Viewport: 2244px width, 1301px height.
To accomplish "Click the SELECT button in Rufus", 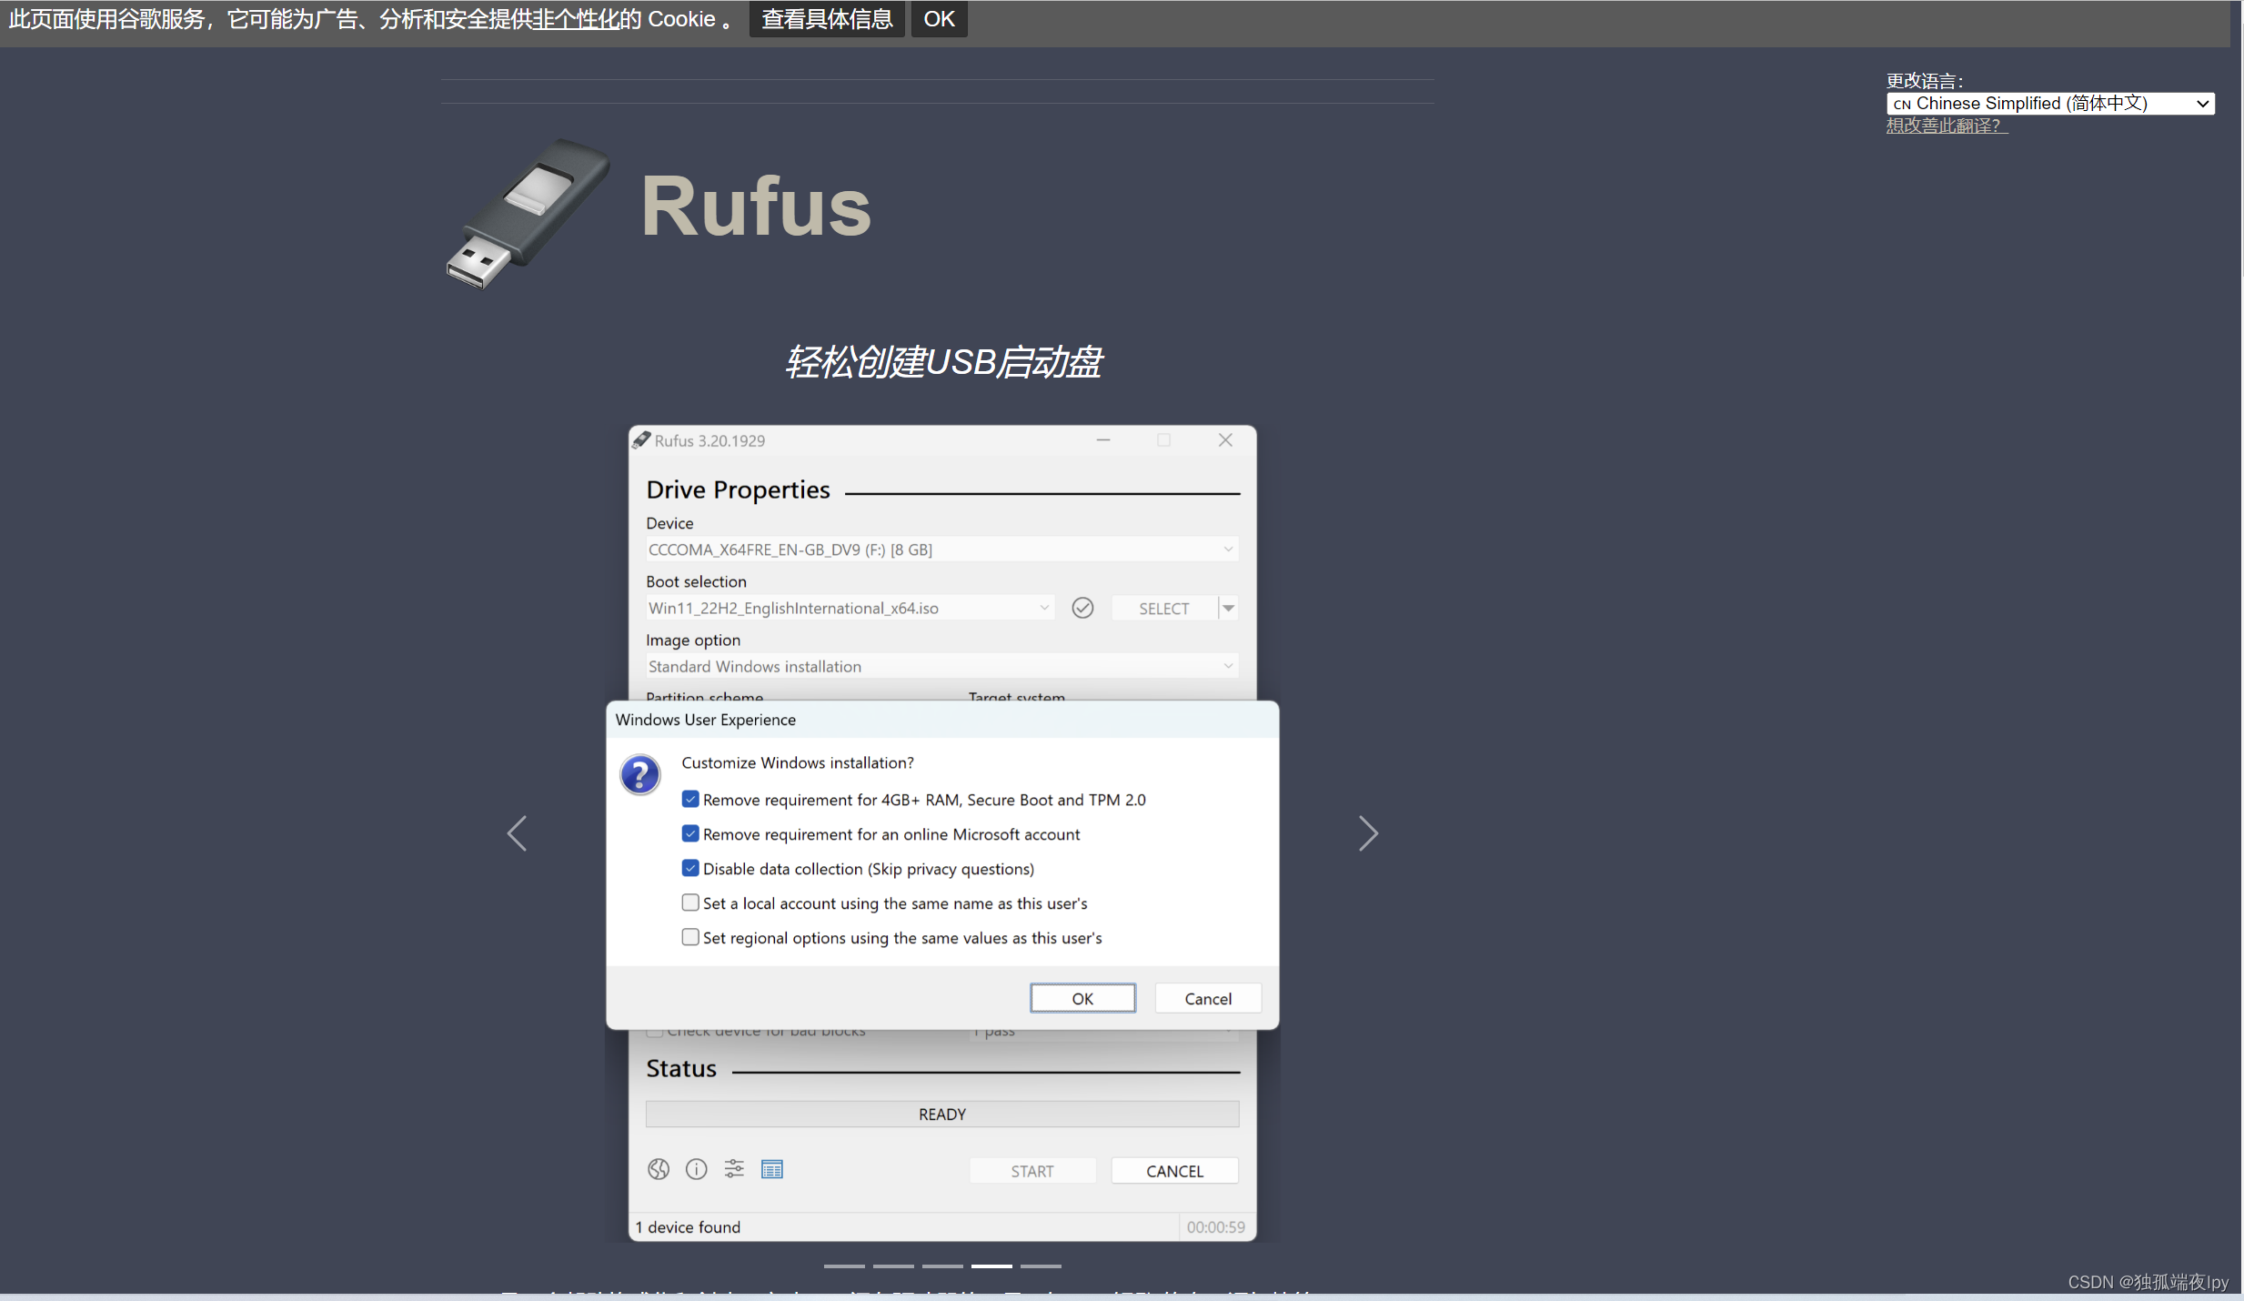I will pyautogui.click(x=1164, y=608).
